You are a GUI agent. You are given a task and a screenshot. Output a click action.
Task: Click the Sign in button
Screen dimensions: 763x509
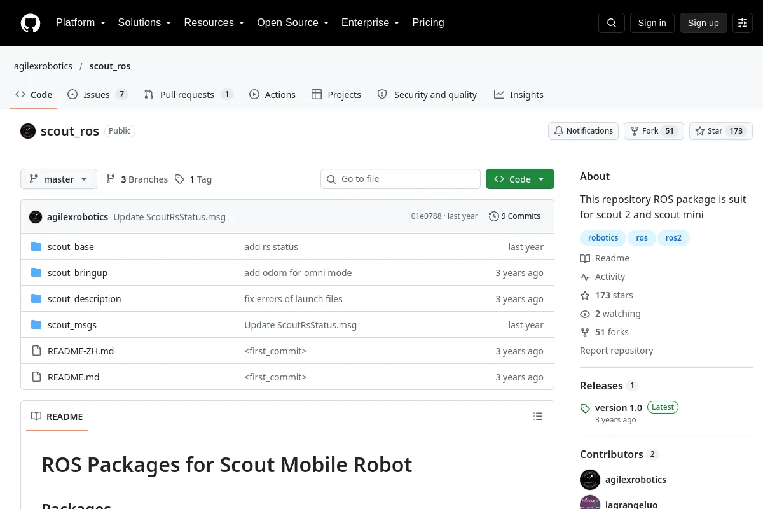652,23
